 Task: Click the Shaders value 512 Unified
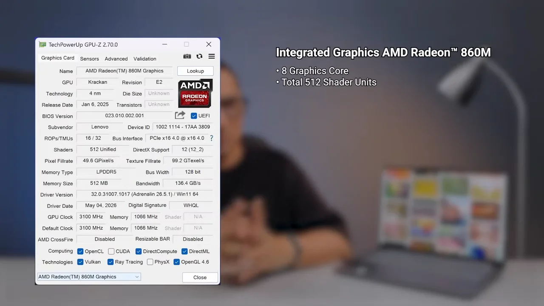pyautogui.click(x=103, y=150)
